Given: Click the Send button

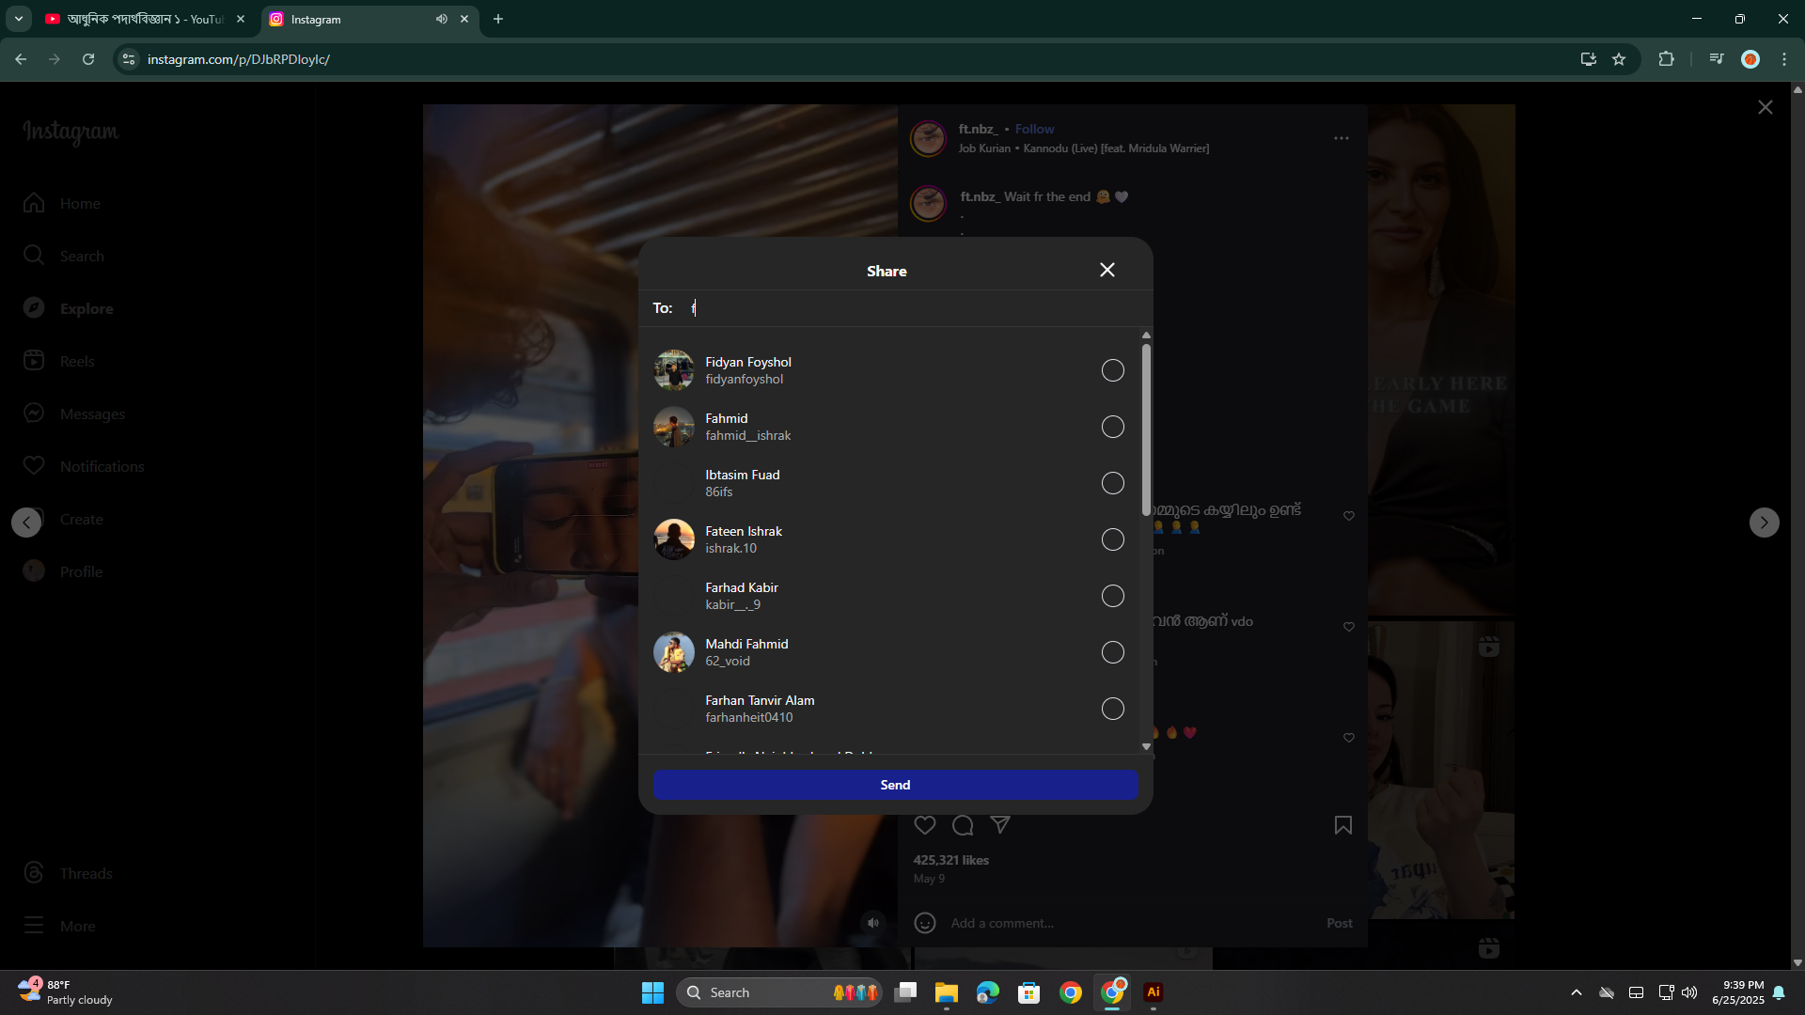Looking at the screenshot, I should [x=895, y=785].
